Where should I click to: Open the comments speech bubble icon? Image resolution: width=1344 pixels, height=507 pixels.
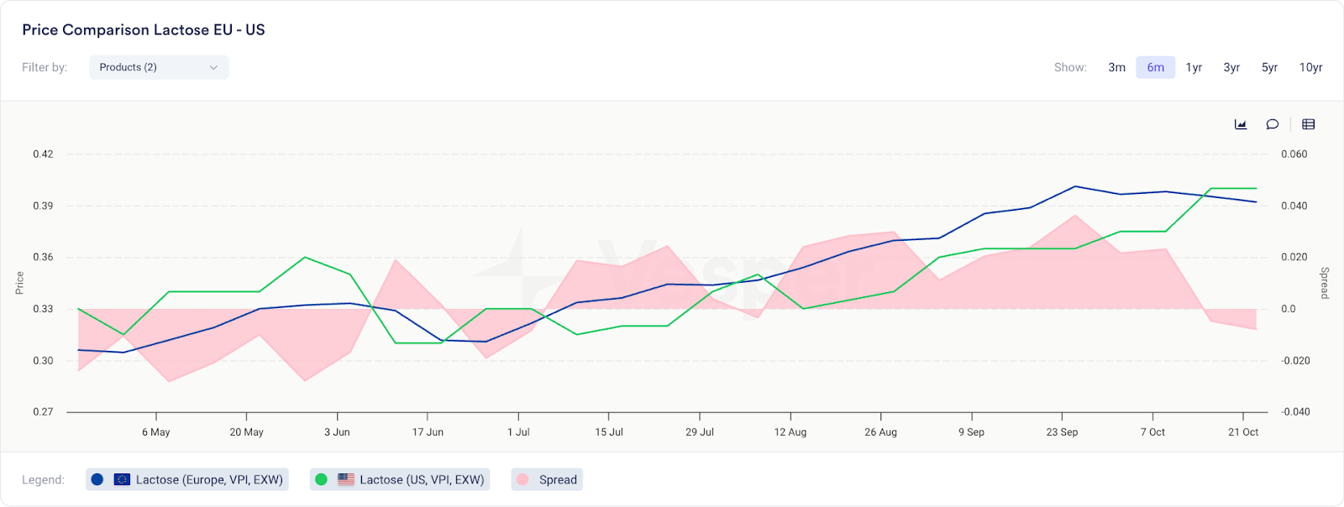click(1273, 124)
